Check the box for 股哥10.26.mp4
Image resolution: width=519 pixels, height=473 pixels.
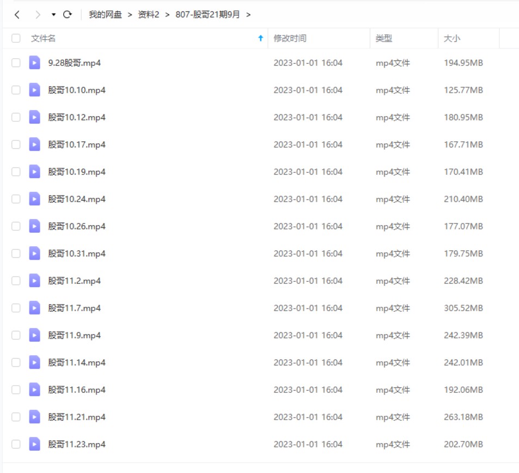click(x=16, y=226)
